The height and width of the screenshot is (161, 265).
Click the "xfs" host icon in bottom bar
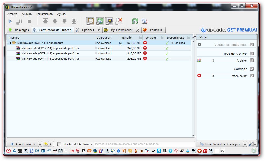pos(20,151)
